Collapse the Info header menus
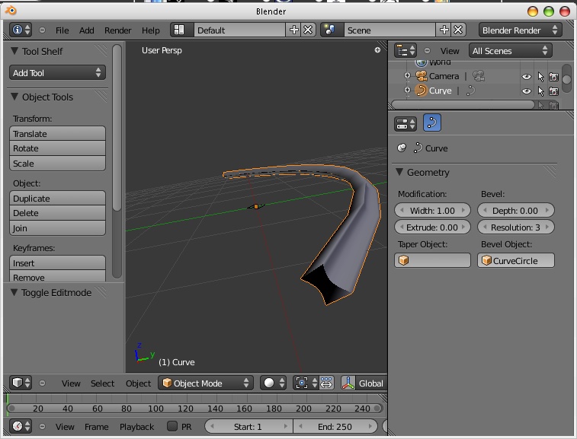 click(43, 30)
